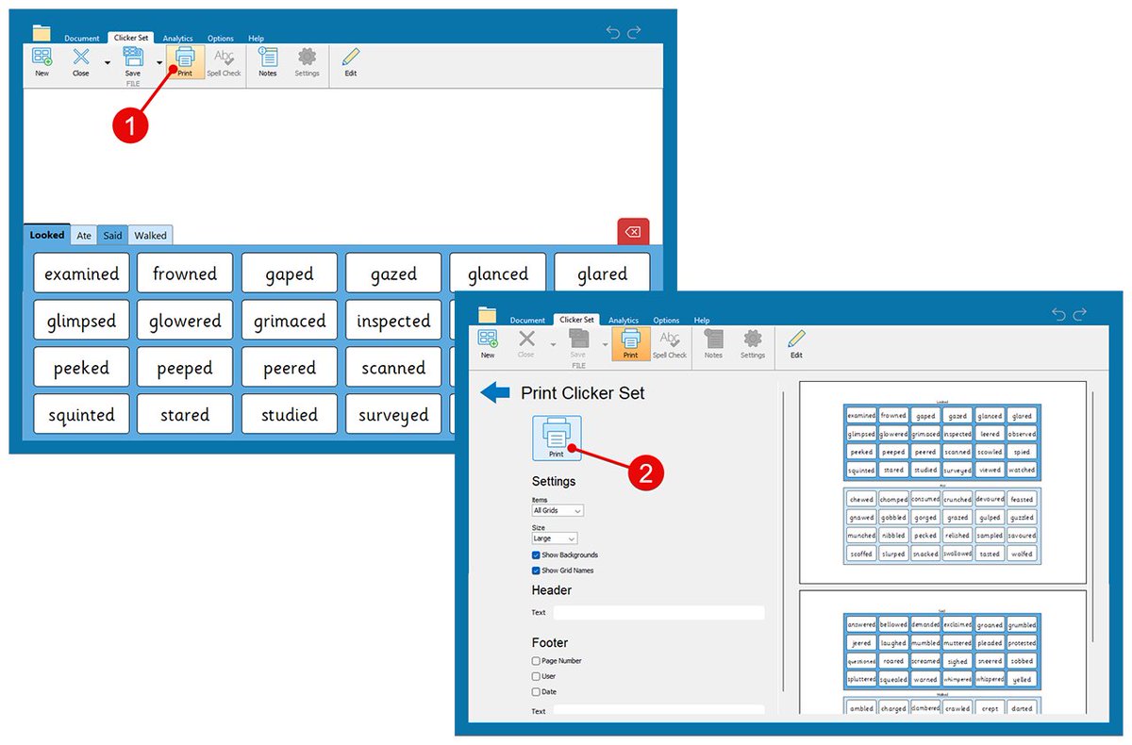The height and width of the screenshot is (745, 1132).
Task: Click the undo arrow at the top right
Action: (611, 30)
